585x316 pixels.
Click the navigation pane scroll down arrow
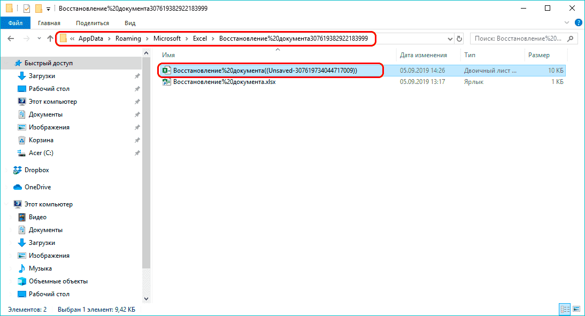[x=147, y=299]
